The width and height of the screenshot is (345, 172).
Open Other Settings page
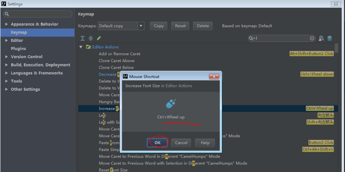click(25, 89)
